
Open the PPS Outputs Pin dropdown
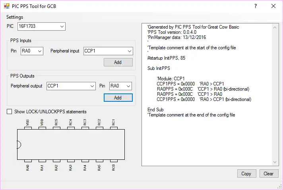coord(120,86)
